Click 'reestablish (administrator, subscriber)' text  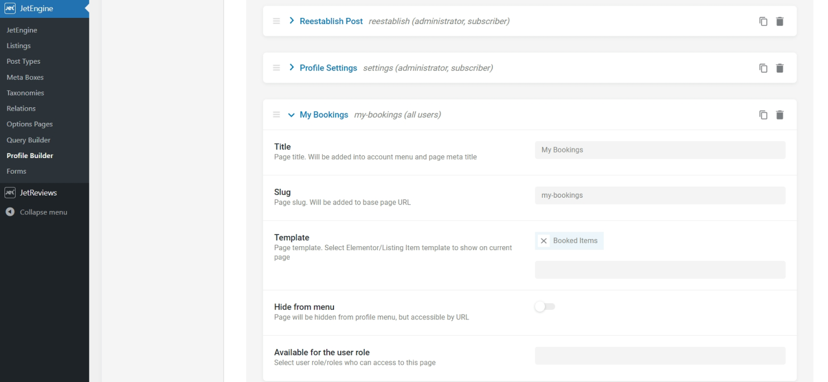coord(439,21)
